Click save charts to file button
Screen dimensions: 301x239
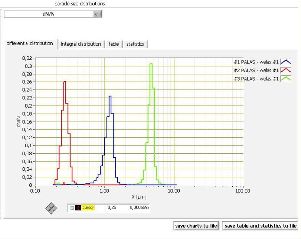[196, 226]
